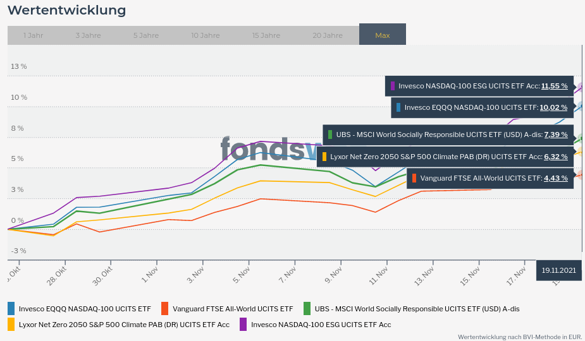
Task: Toggle UBS MSCI World green legend swatch
Action: [x=307, y=309]
